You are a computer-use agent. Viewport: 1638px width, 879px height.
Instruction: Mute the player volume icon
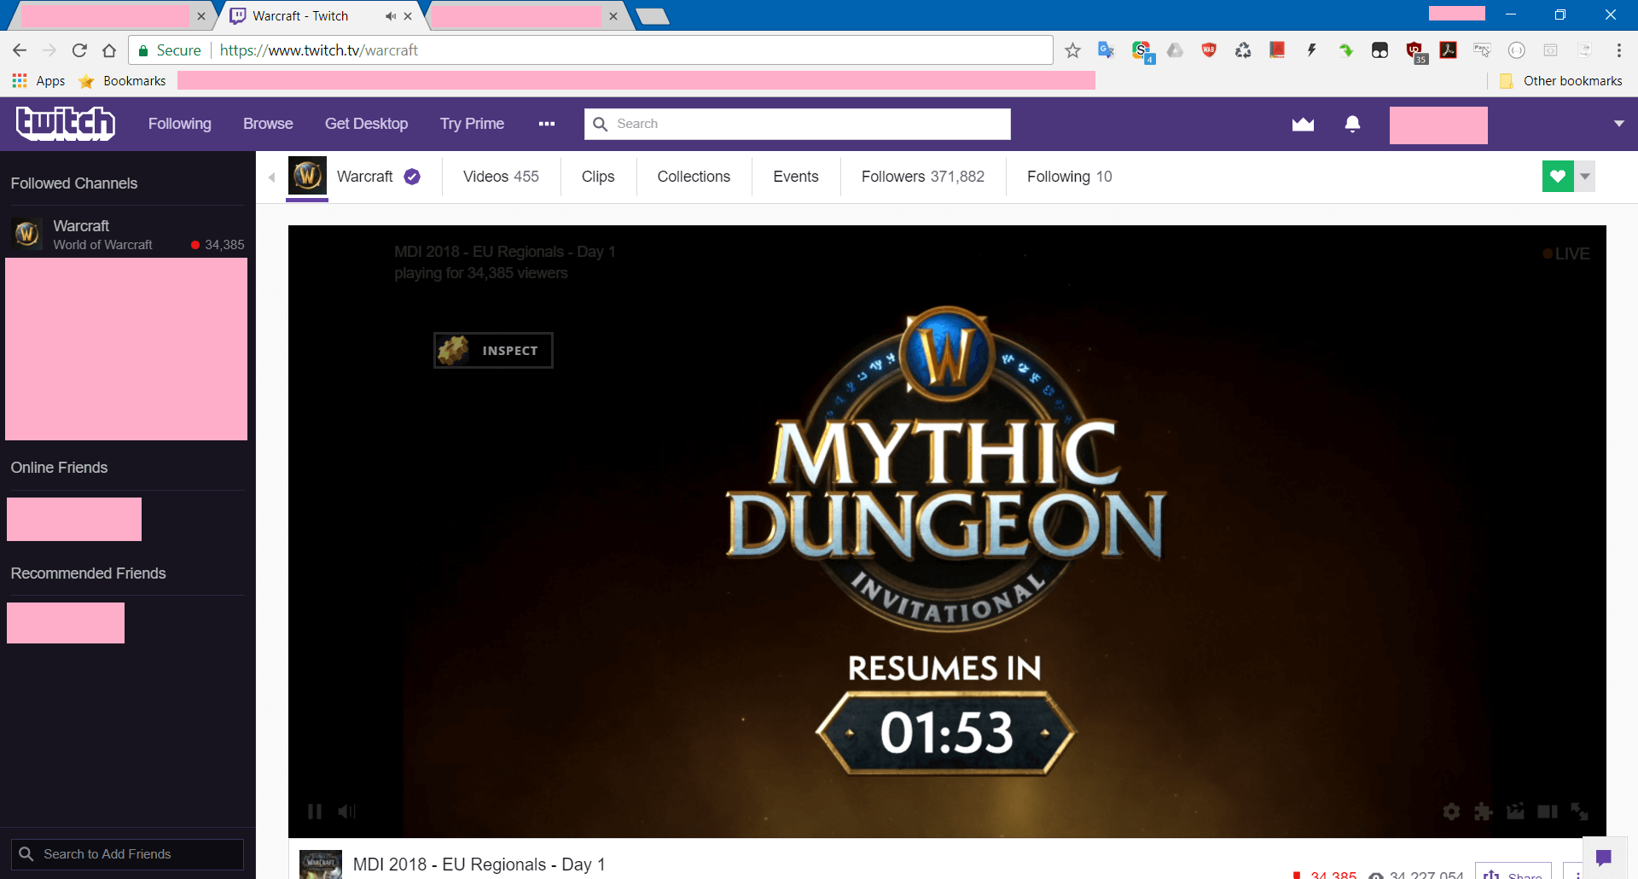click(x=346, y=812)
